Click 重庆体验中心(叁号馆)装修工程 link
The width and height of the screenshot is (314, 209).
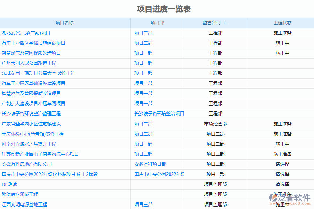(x=33, y=134)
